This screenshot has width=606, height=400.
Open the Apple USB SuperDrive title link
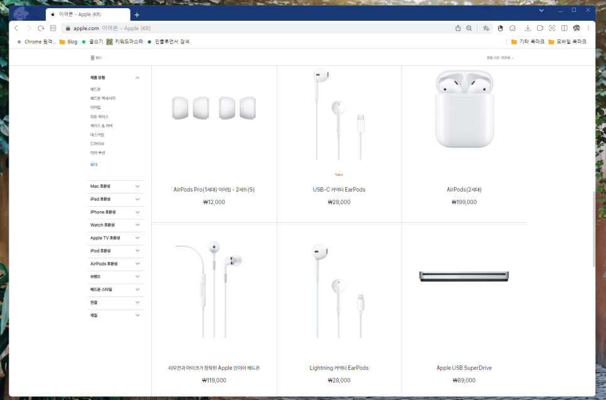[x=464, y=368]
